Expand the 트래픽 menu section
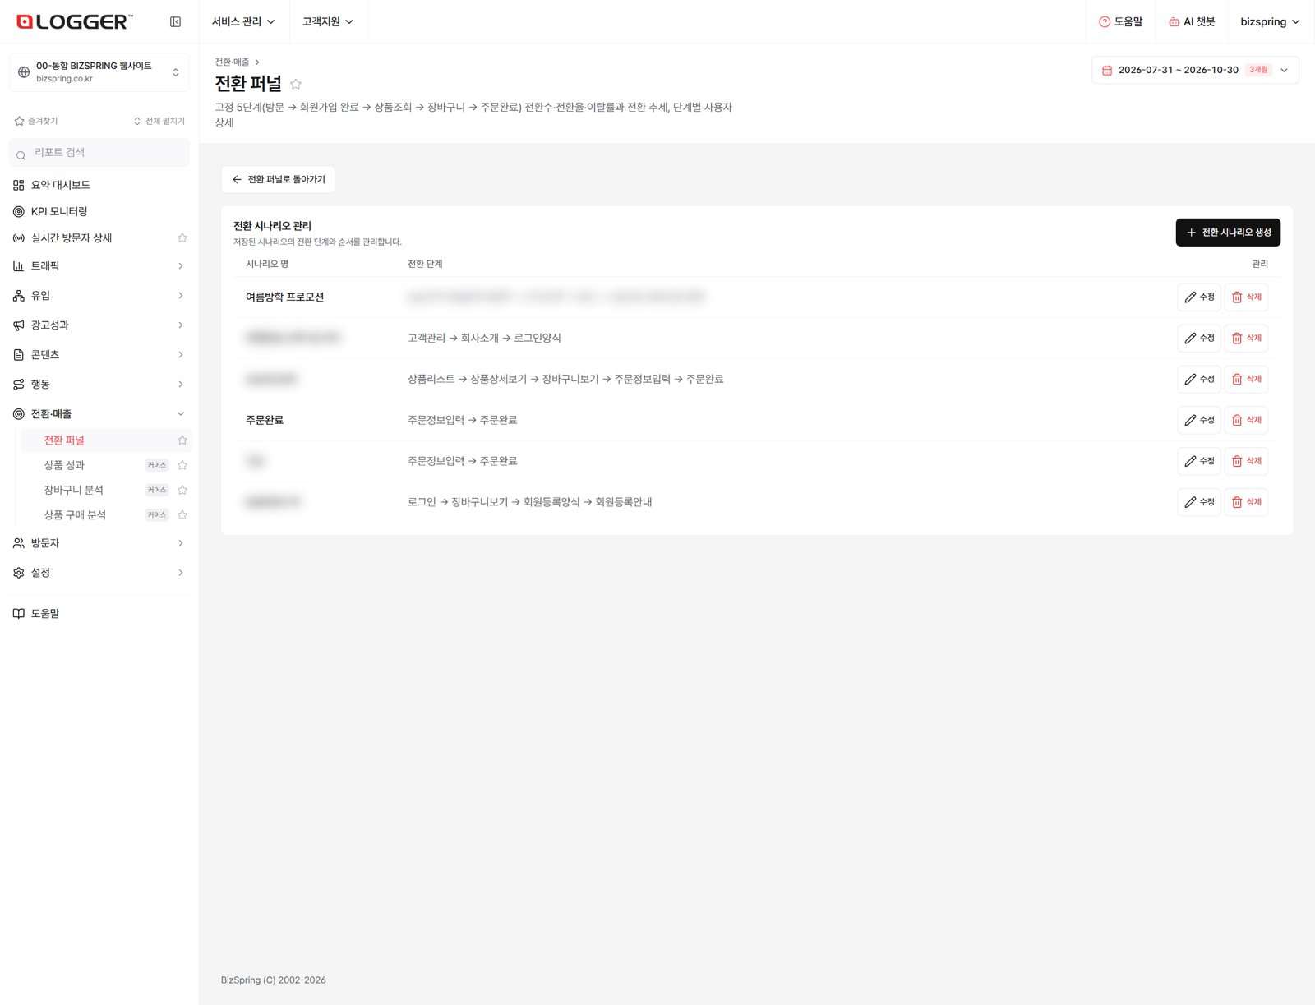This screenshot has height=1005, width=1315. pyautogui.click(x=99, y=266)
